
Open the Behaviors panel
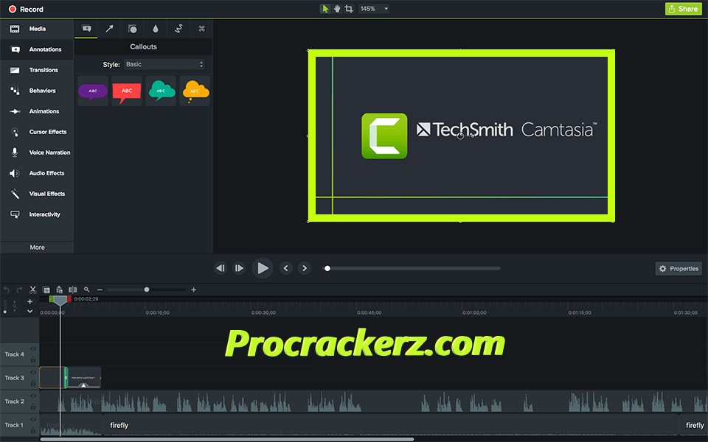pos(36,91)
